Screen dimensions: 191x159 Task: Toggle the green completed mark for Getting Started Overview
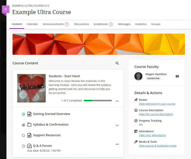[x=23, y=114]
